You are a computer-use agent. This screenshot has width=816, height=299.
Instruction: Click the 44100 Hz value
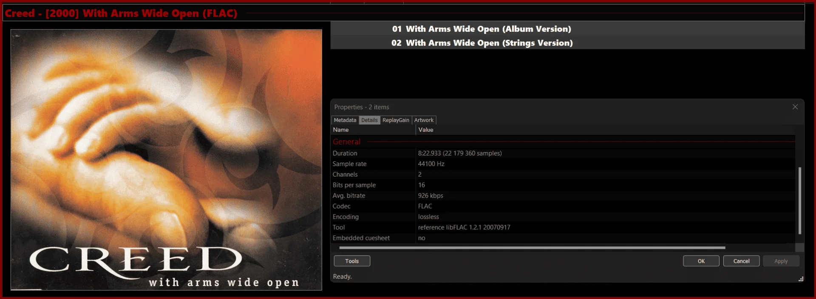(x=431, y=164)
